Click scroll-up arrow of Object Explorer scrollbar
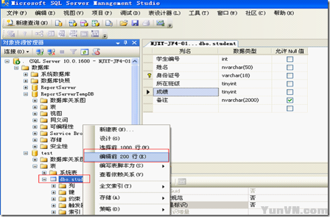 coord(135,61)
